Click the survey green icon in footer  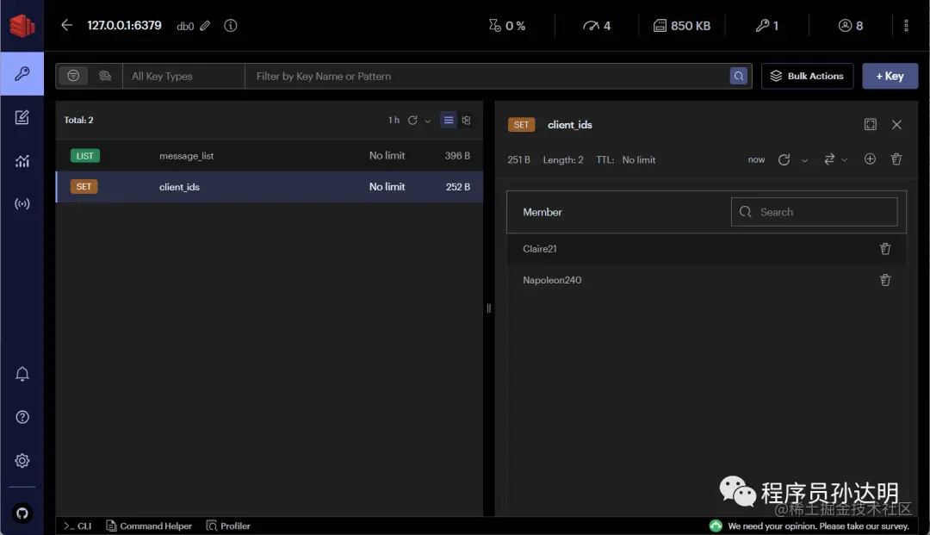(x=716, y=526)
